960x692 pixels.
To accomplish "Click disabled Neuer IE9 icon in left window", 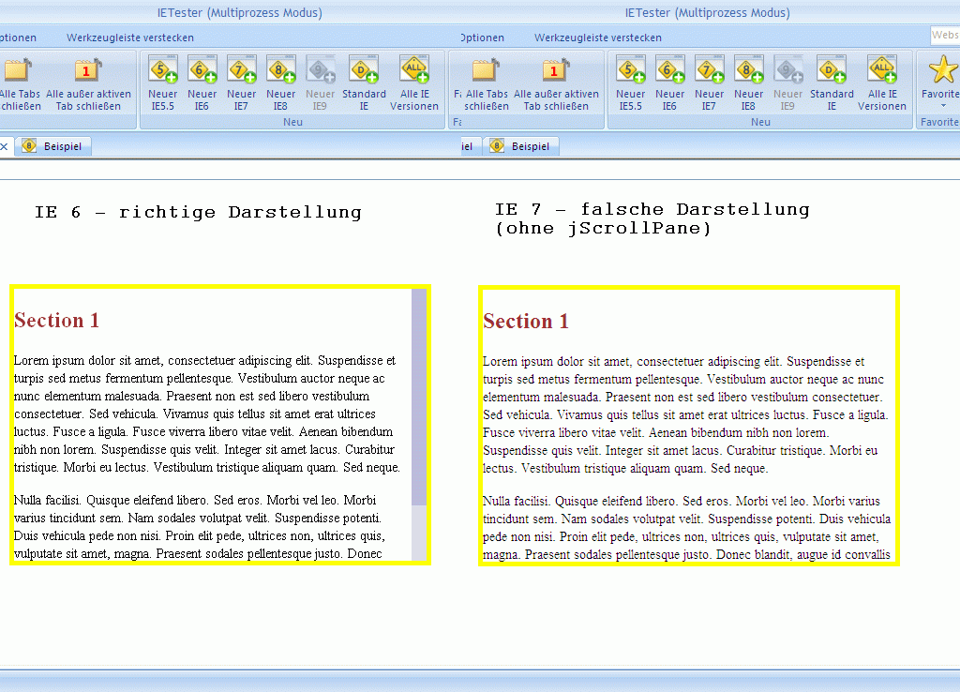I will (x=320, y=83).
